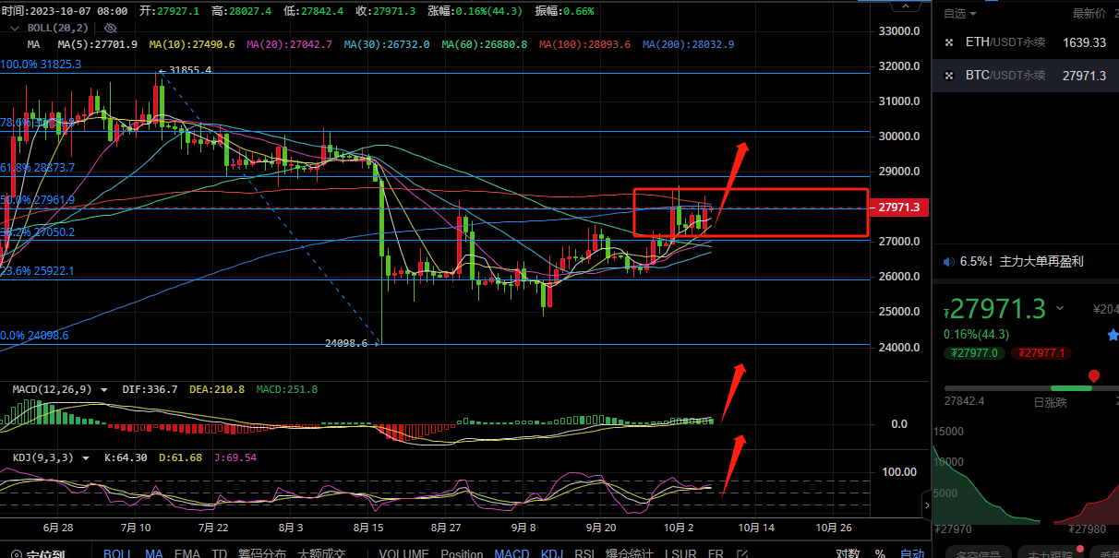The width and height of the screenshot is (1119, 558).
Task: Click the MA(60):26880.8 label
Action: point(485,44)
